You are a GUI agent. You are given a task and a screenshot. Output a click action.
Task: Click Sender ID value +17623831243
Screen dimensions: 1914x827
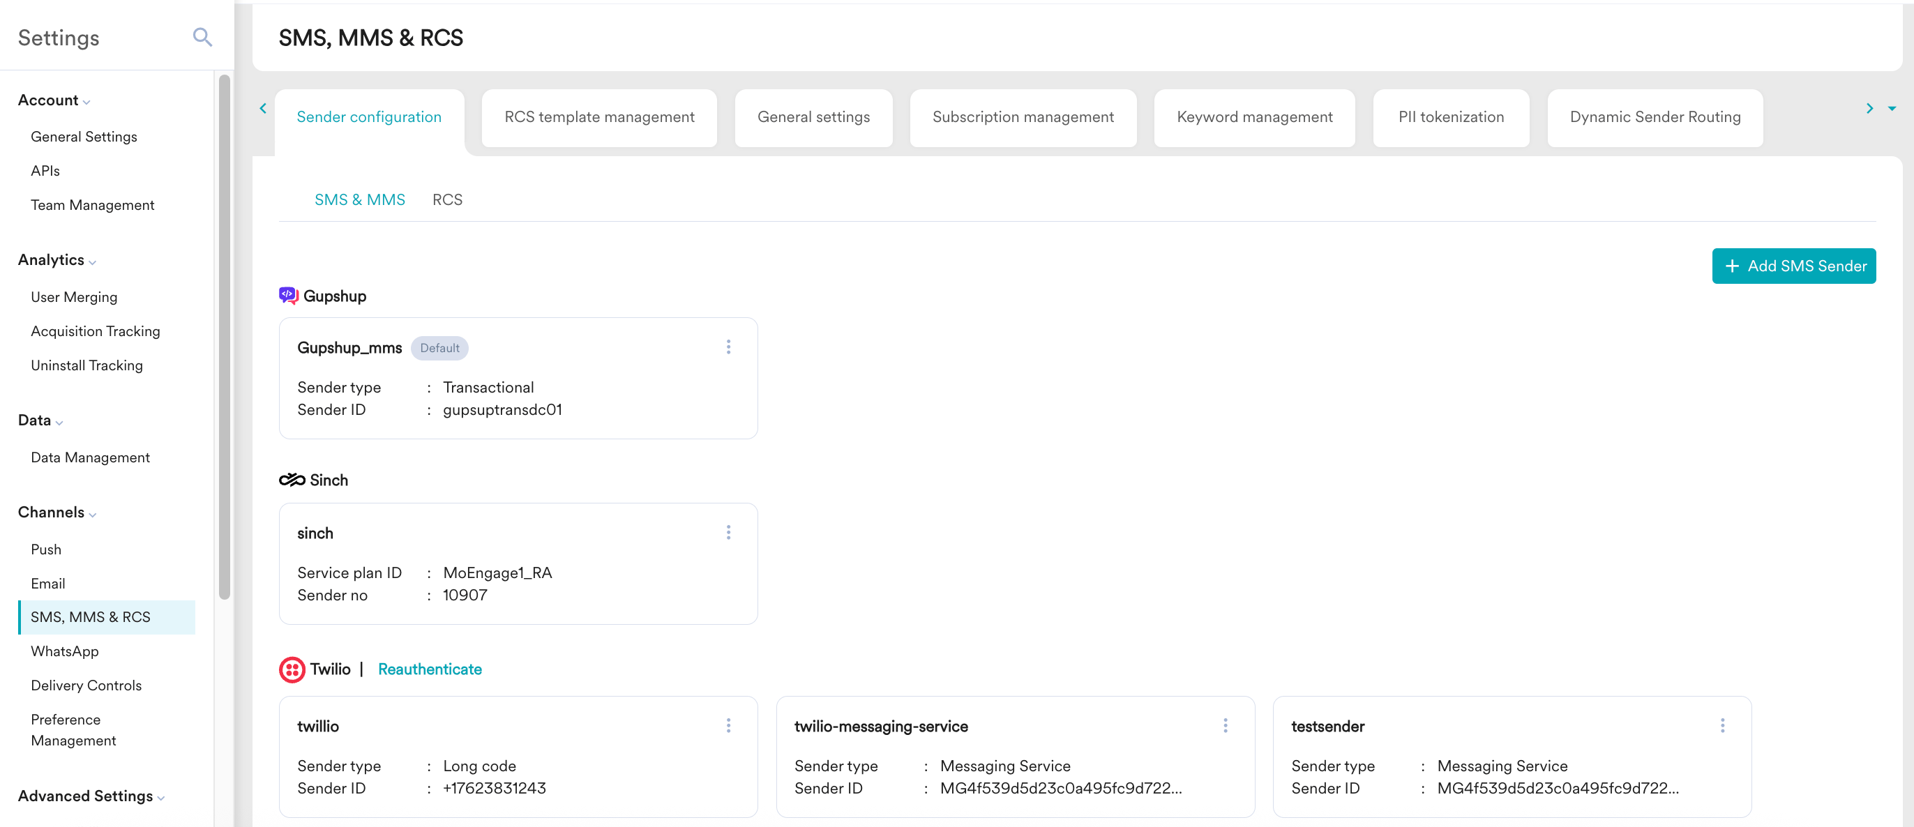tap(494, 789)
